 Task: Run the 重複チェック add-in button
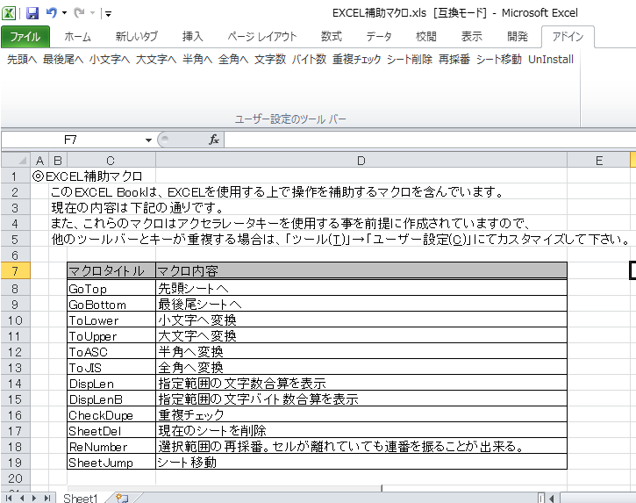(x=357, y=60)
